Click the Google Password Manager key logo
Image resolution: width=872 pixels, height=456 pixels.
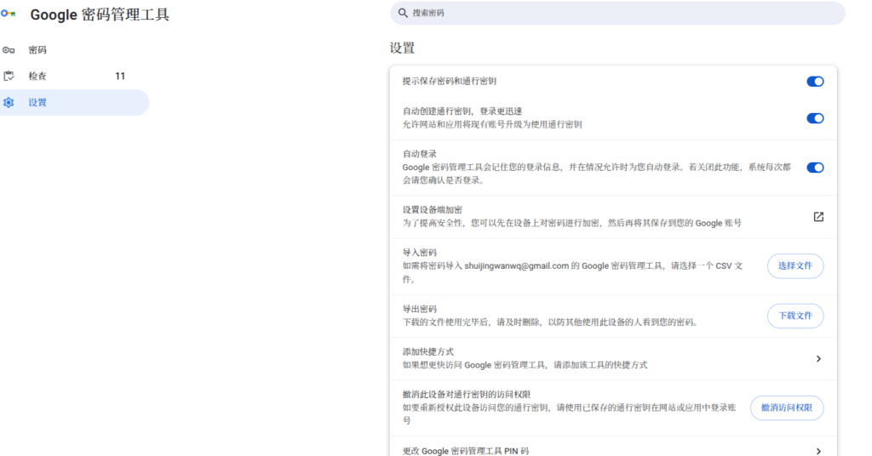(x=8, y=14)
